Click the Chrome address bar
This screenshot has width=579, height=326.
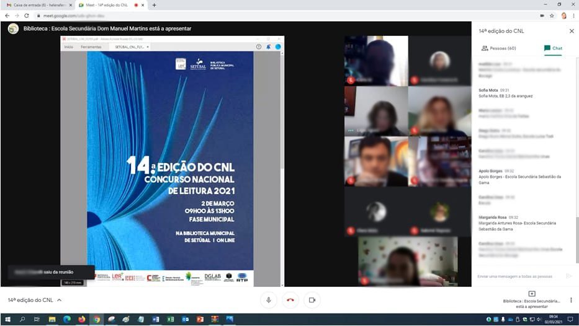(x=248, y=15)
